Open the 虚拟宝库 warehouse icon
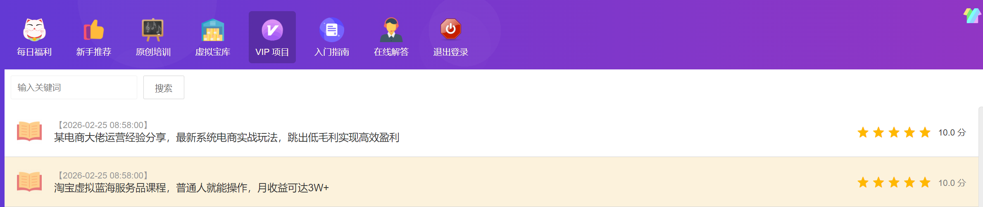The image size is (983, 207). coord(213,30)
